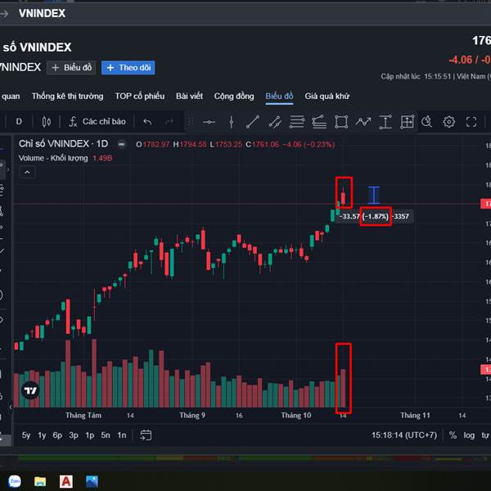Open the Cộng đồng tab
This screenshot has width=491, height=491.
234,96
